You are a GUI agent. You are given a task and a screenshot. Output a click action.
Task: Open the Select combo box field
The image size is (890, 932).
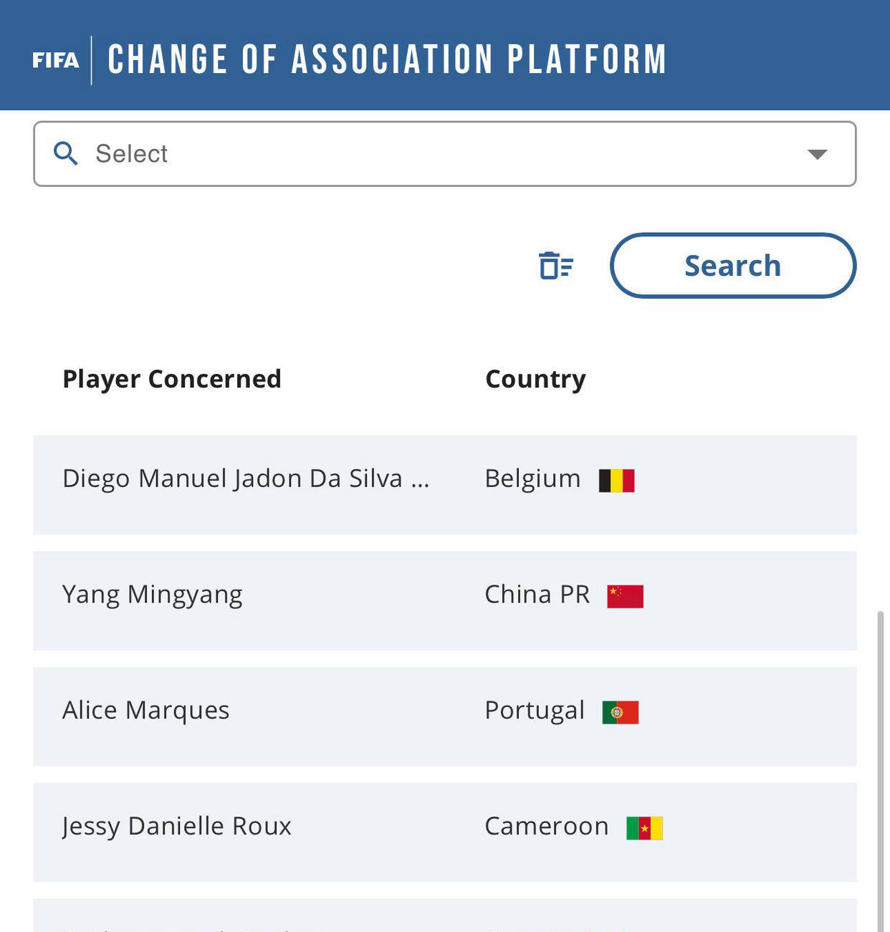445,154
